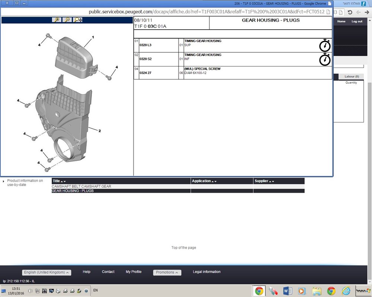
Task: Switch to second Chrome taskbar icon
Action: pos(331,291)
